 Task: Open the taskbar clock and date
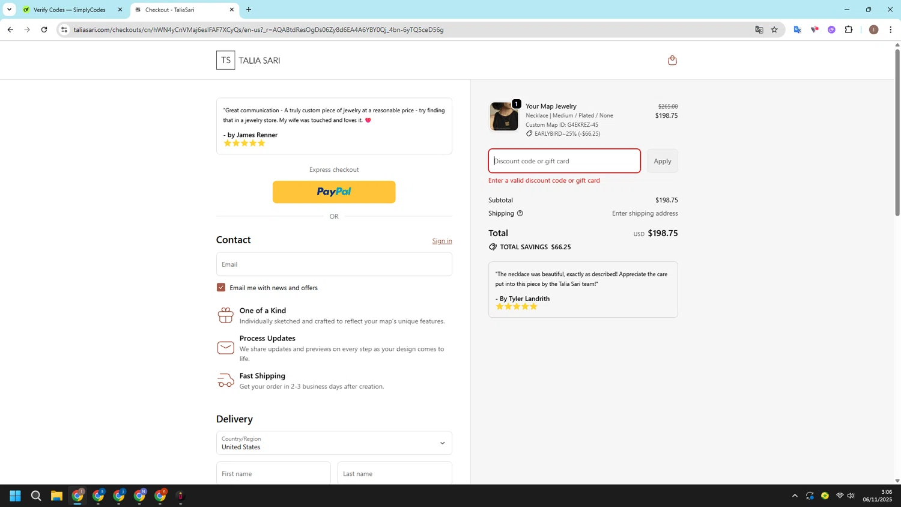pos(878,496)
